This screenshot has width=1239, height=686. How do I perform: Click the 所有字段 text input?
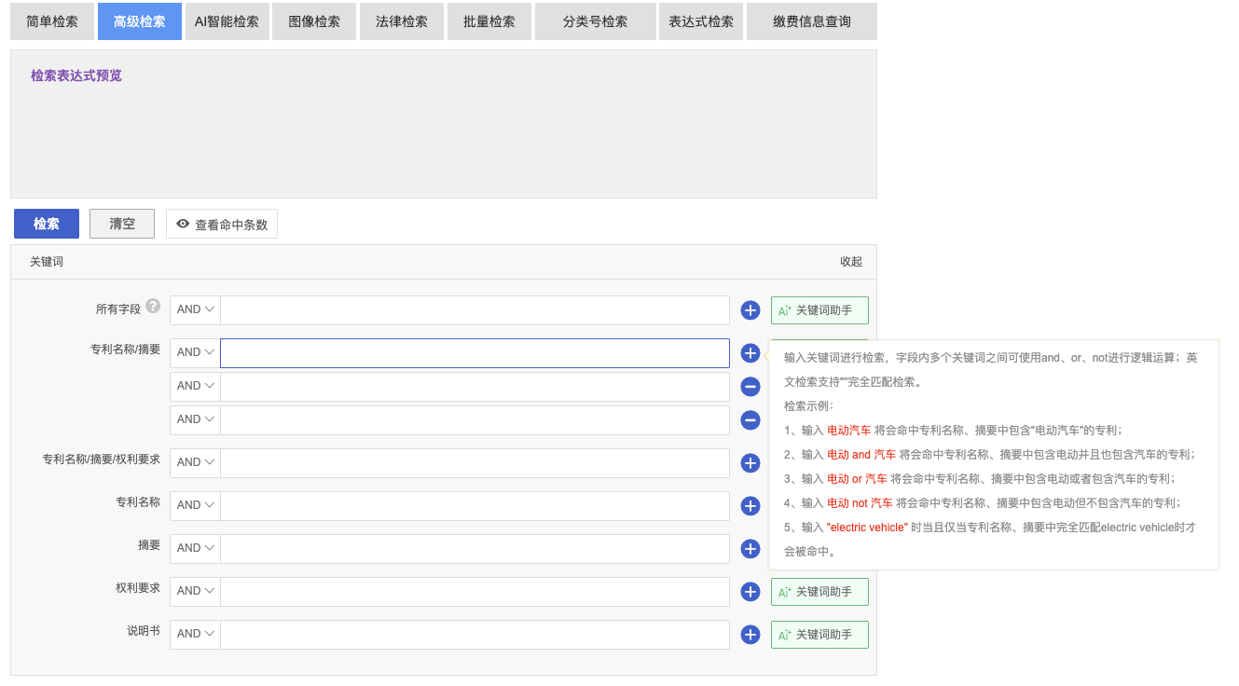pyautogui.click(x=475, y=310)
